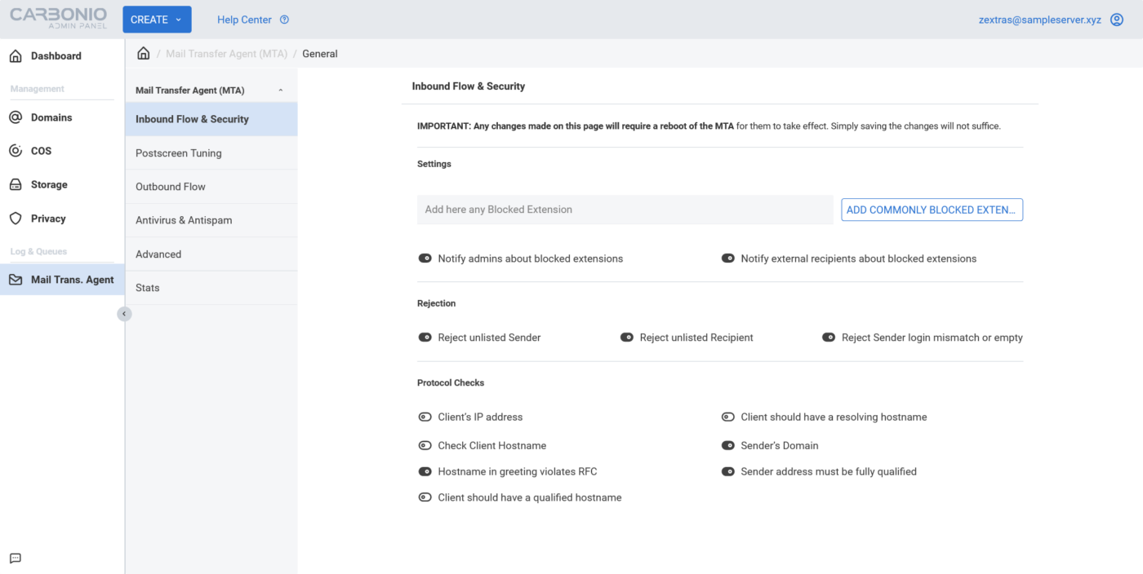Open COS settings from the sidebar icon
Image resolution: width=1143 pixels, height=574 pixels.
[16, 150]
